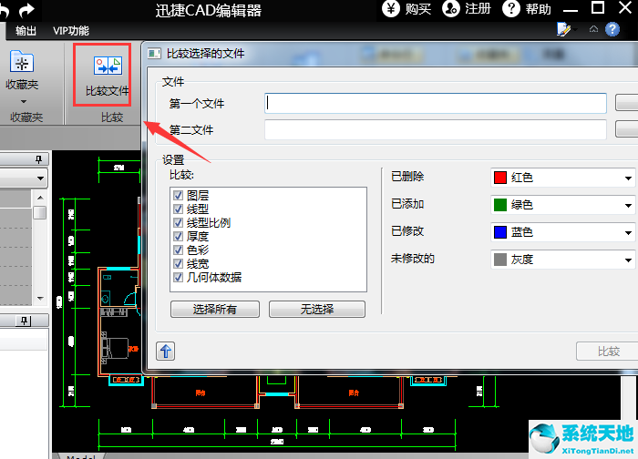
Task: Click the notepad pencil icon at top right
Action: tap(564, 30)
